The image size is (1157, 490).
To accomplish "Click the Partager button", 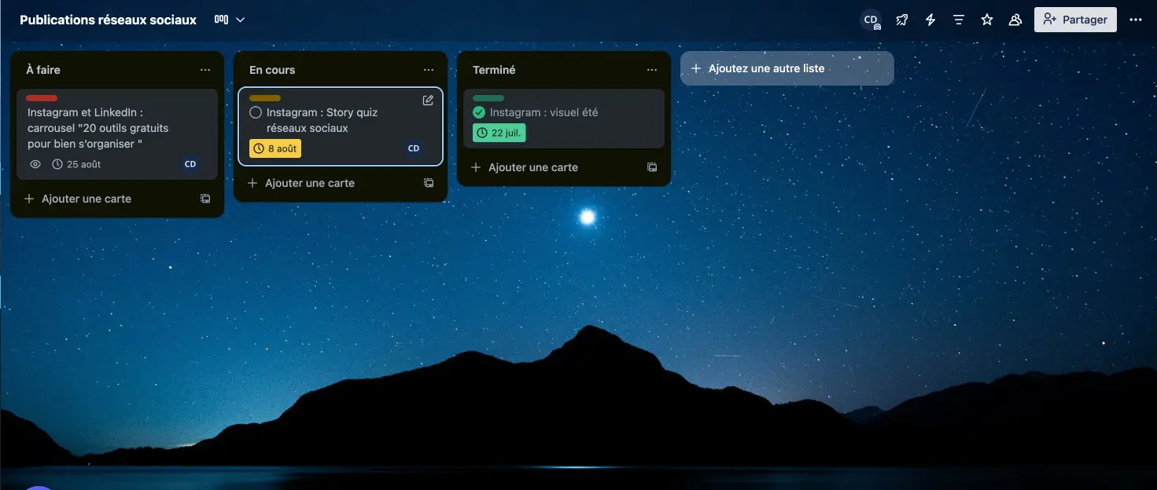I will tap(1075, 20).
